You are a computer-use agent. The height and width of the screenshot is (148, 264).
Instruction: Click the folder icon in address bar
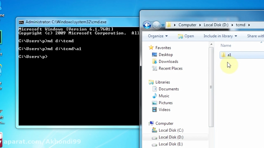[x=169, y=25]
